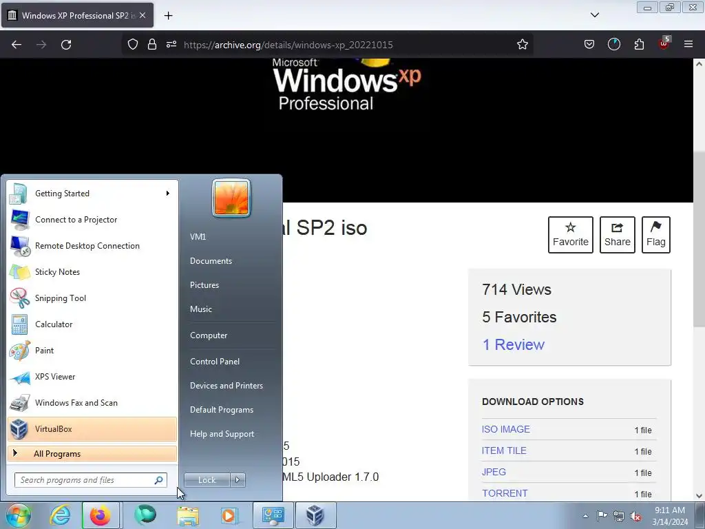The width and height of the screenshot is (705, 529).
Task: Launch XPS Viewer
Action: (x=92, y=377)
